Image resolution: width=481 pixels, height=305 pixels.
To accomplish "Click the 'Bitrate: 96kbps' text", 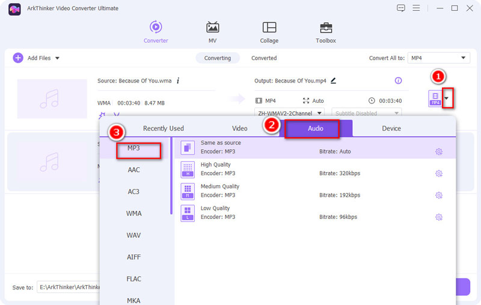I will 338,217.
